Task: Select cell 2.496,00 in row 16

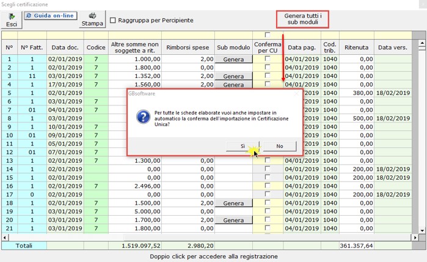Action: pyautogui.click(x=135, y=186)
